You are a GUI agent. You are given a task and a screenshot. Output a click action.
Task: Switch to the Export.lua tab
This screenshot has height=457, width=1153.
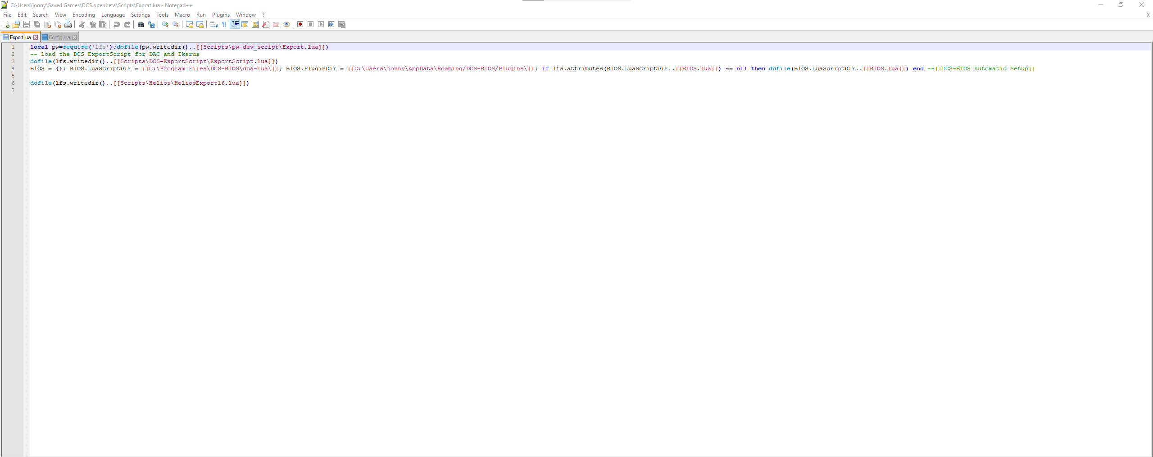(x=20, y=37)
